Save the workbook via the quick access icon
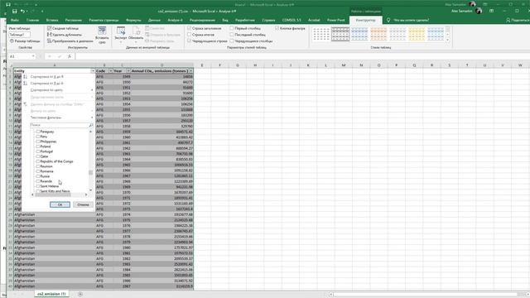This screenshot has height=298, width=530. (15, 11)
